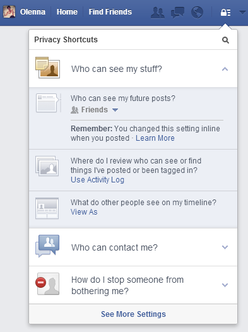Image resolution: width=248 pixels, height=332 pixels.
Task: Open See More Settings
Action: click(133, 314)
